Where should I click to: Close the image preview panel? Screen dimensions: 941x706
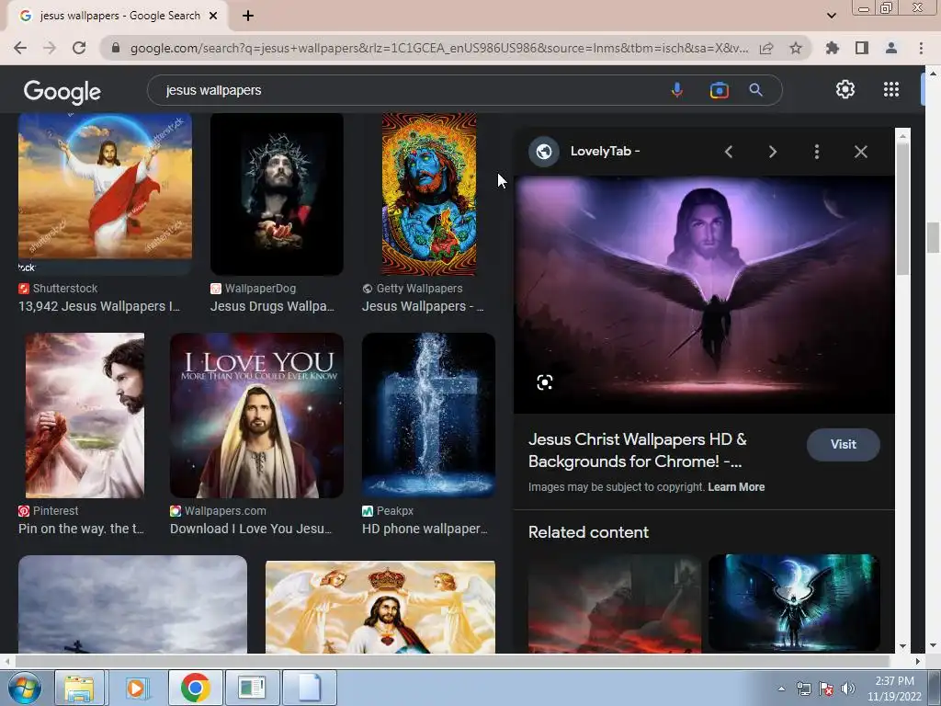[x=860, y=152]
